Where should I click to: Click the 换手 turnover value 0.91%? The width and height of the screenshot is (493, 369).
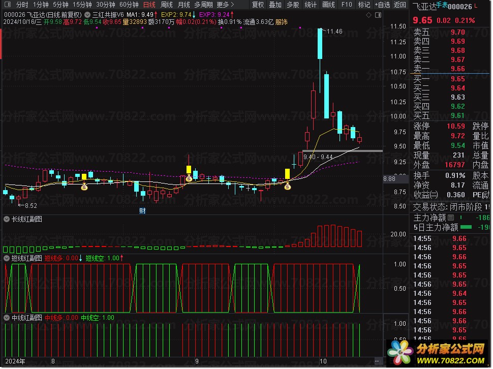tap(455, 175)
